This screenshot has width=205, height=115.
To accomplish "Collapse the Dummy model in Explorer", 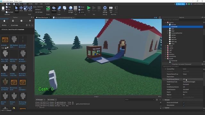I will [x=165, y=23].
